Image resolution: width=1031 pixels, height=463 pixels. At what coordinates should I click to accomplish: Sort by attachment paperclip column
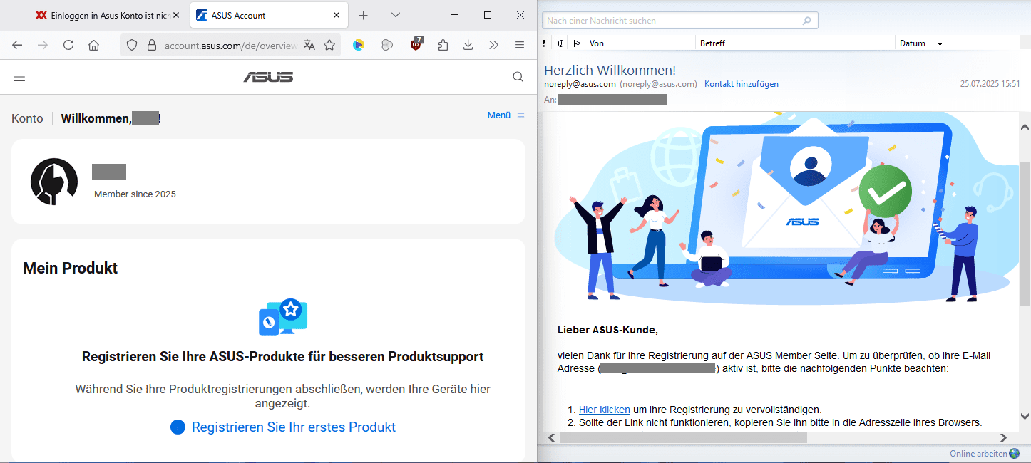pyautogui.click(x=560, y=43)
